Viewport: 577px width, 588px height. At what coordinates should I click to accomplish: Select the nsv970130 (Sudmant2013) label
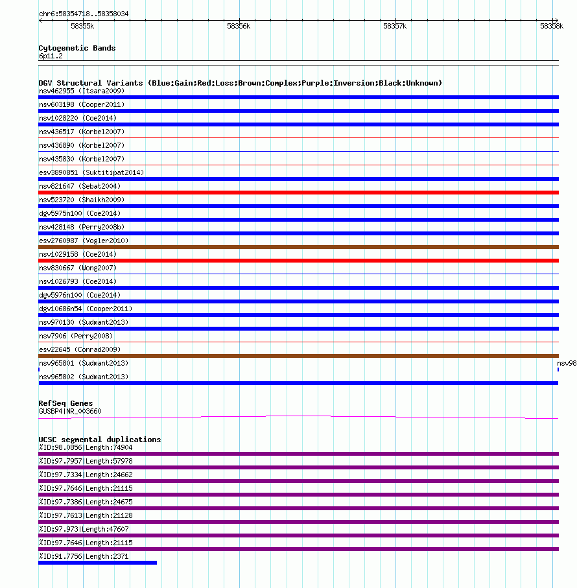tap(84, 322)
